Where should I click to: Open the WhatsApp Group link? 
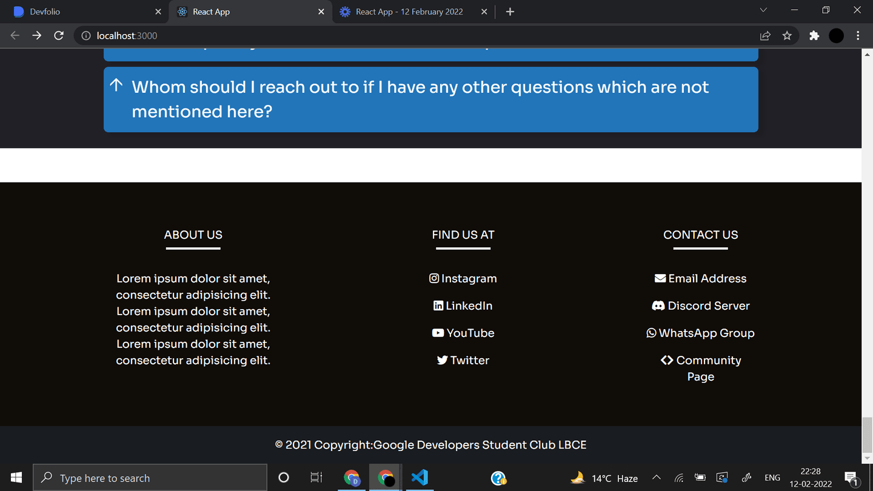(701, 333)
